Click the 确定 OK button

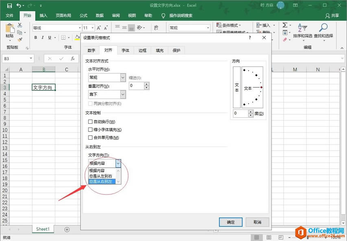(x=230, y=222)
